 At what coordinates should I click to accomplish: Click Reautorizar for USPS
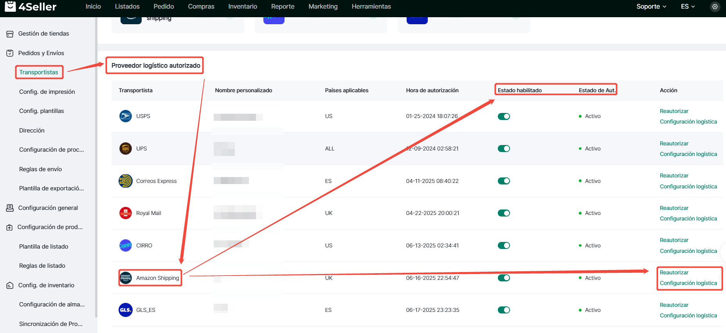pyautogui.click(x=674, y=111)
